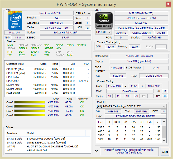Click the Dual-Channel mode field
This screenshot has width=173, height=159.
tap(130, 91)
